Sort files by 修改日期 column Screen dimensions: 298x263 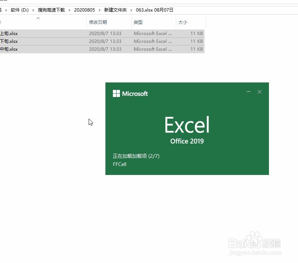click(99, 22)
